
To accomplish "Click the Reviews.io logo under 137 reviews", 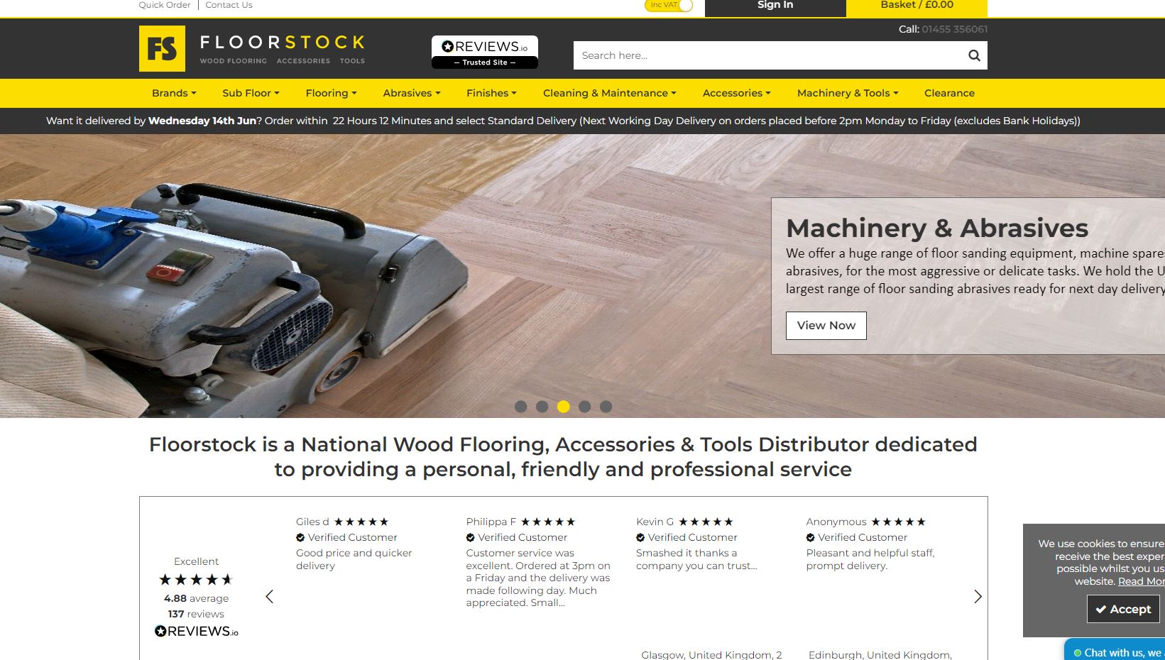I will [x=197, y=631].
